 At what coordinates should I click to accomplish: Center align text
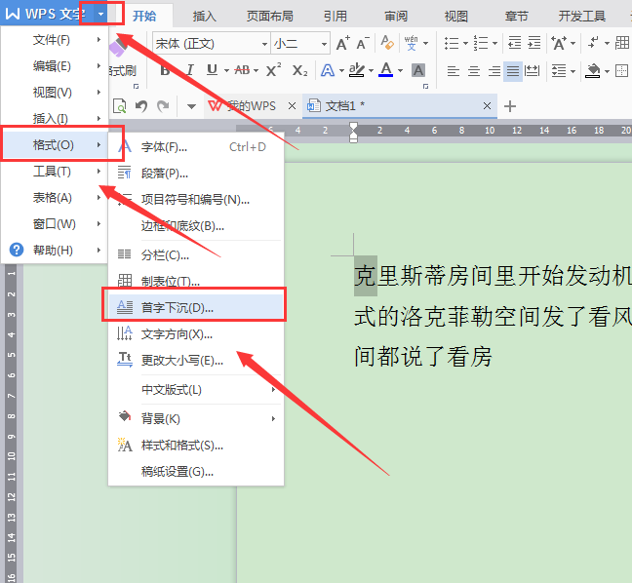(x=474, y=71)
